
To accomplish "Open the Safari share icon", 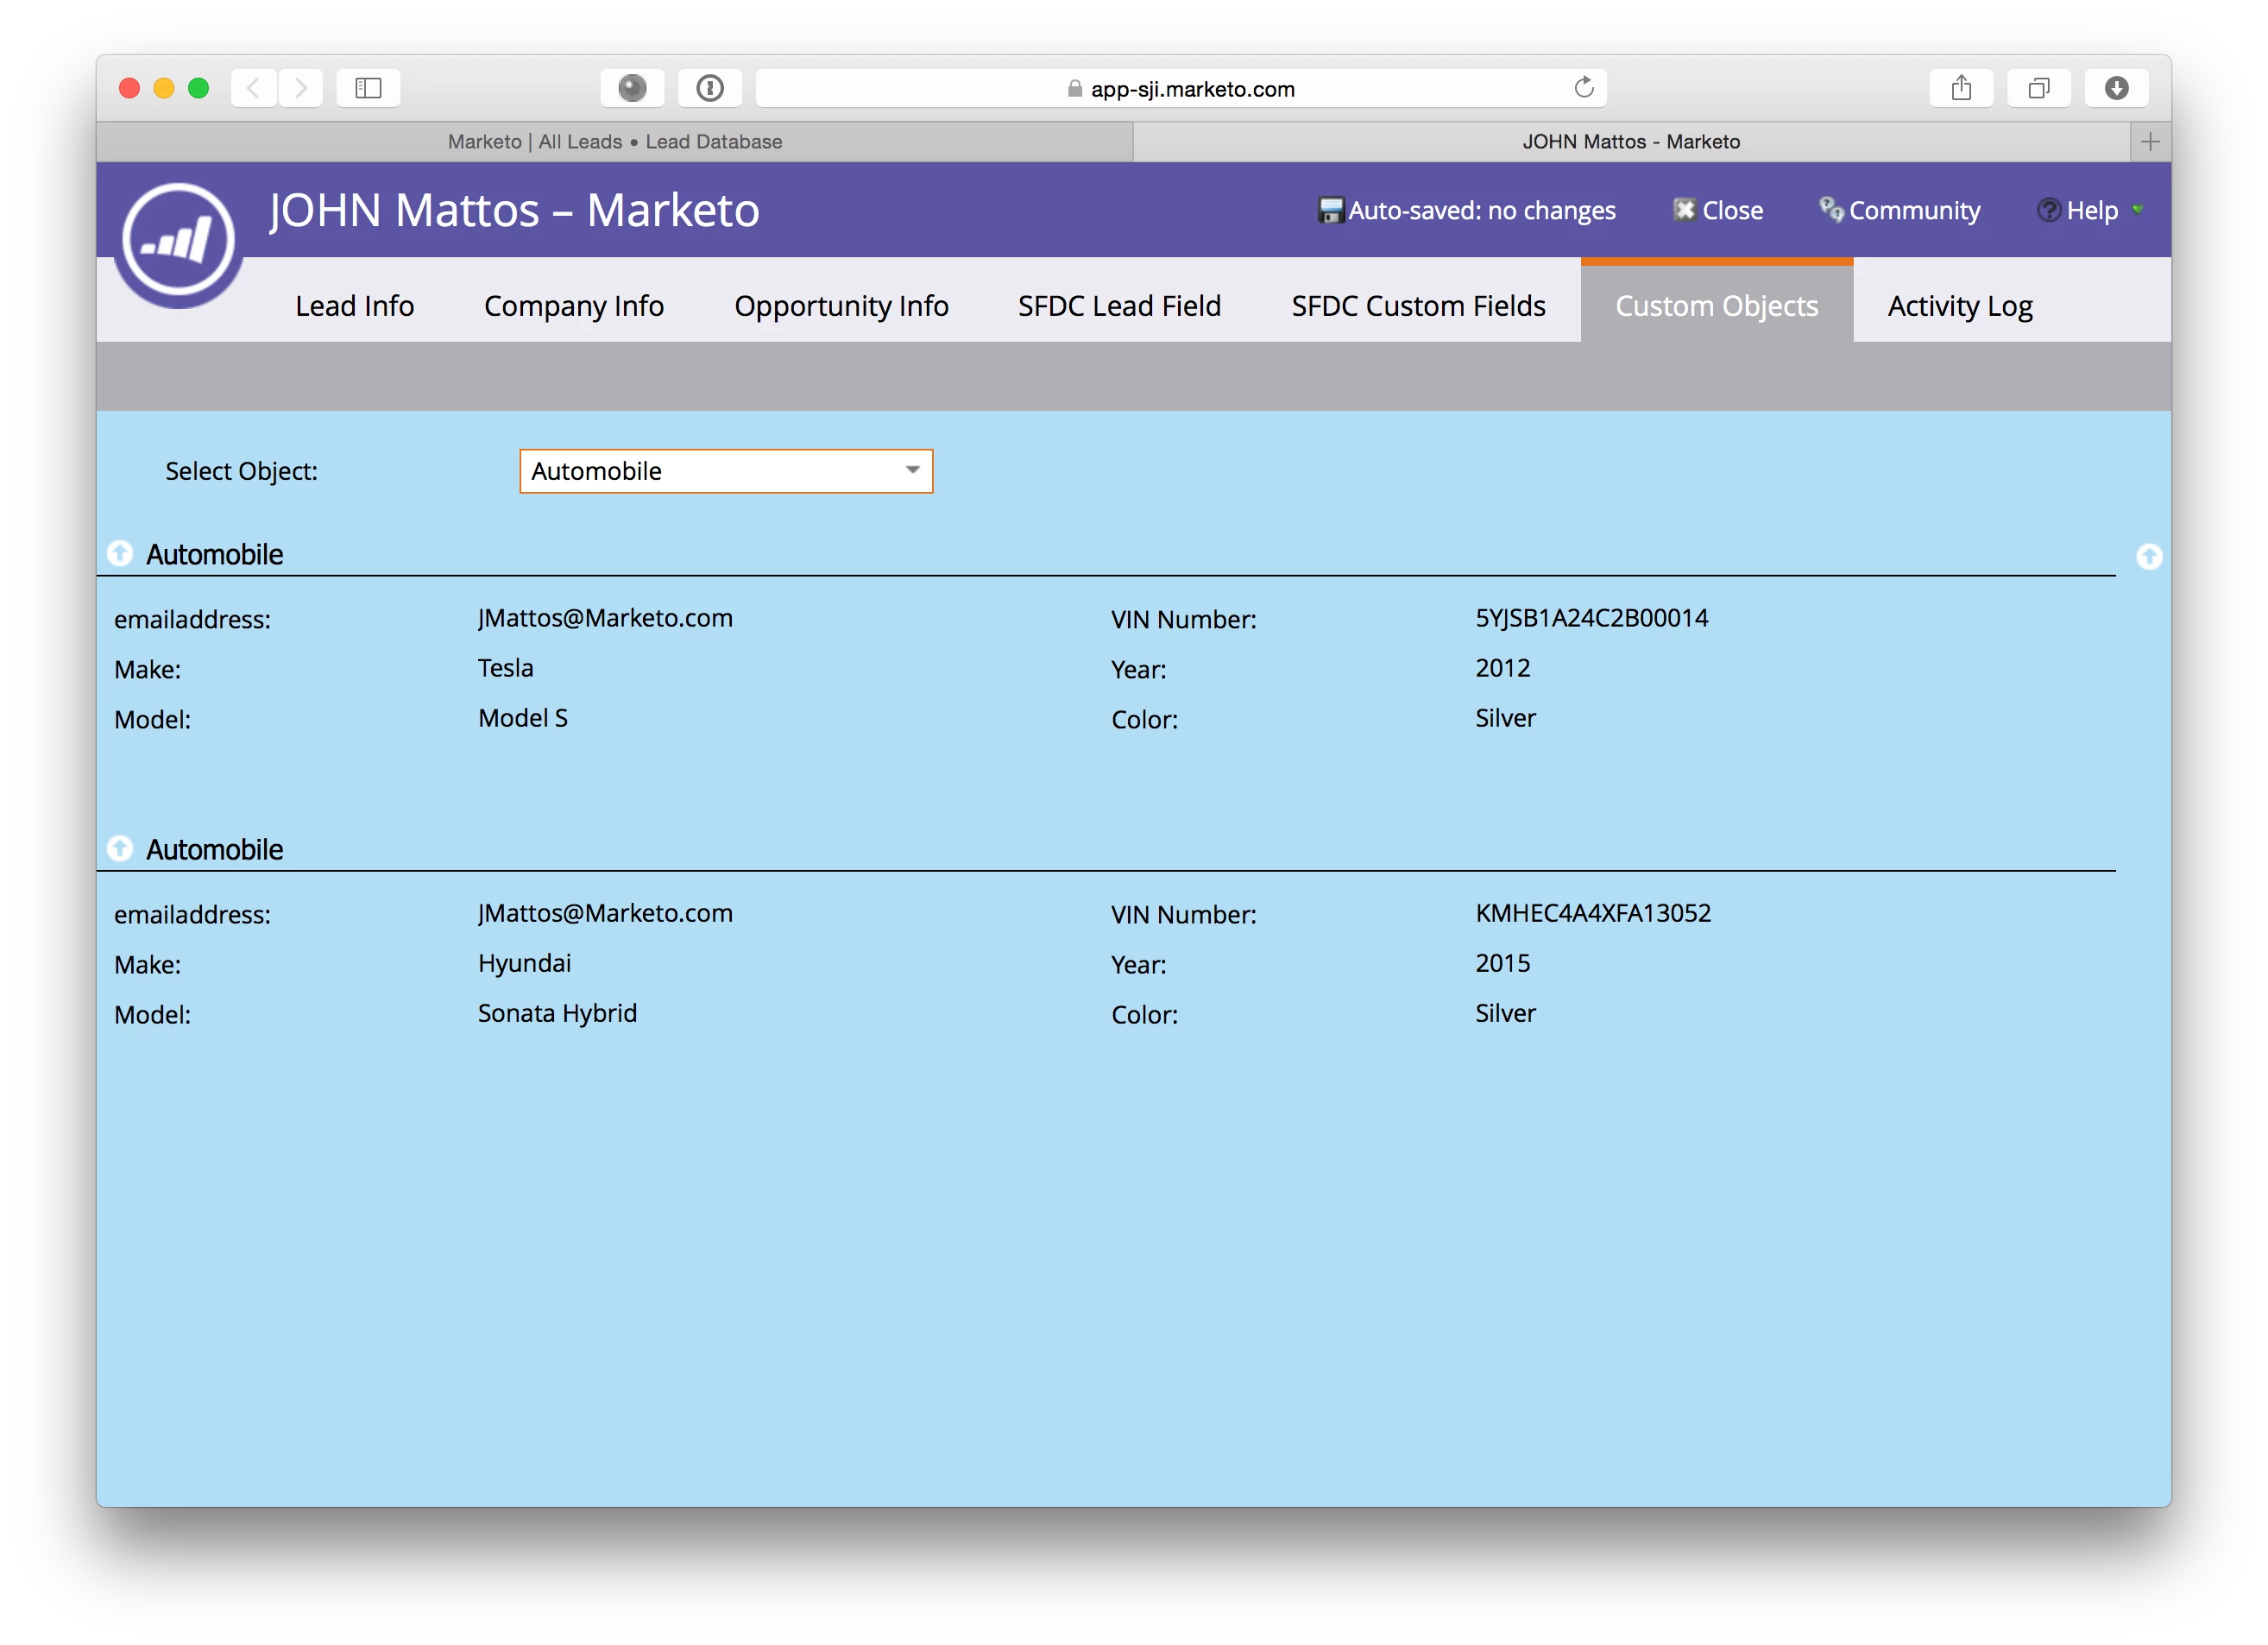I will click(x=1961, y=88).
